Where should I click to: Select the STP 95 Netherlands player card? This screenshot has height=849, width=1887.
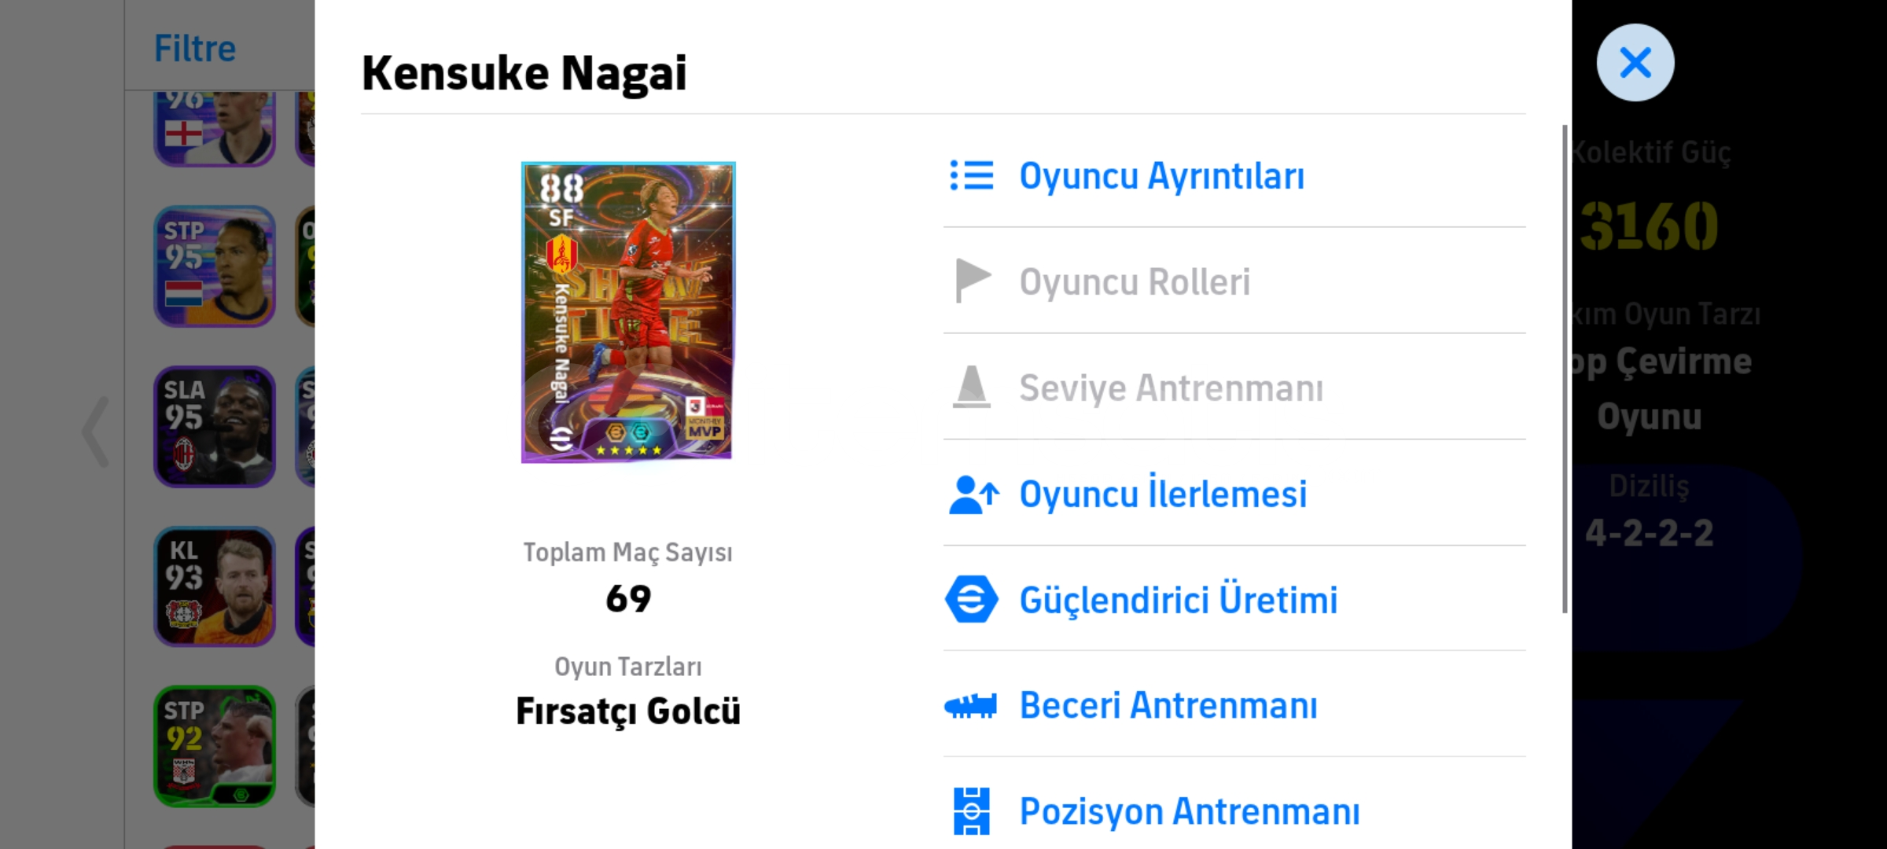pos(214,266)
